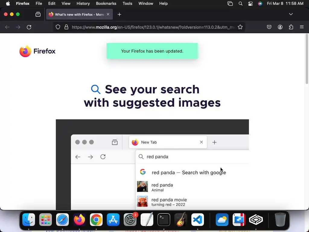
Task: List all tabs with the chevron dropdown
Action: [291, 14]
